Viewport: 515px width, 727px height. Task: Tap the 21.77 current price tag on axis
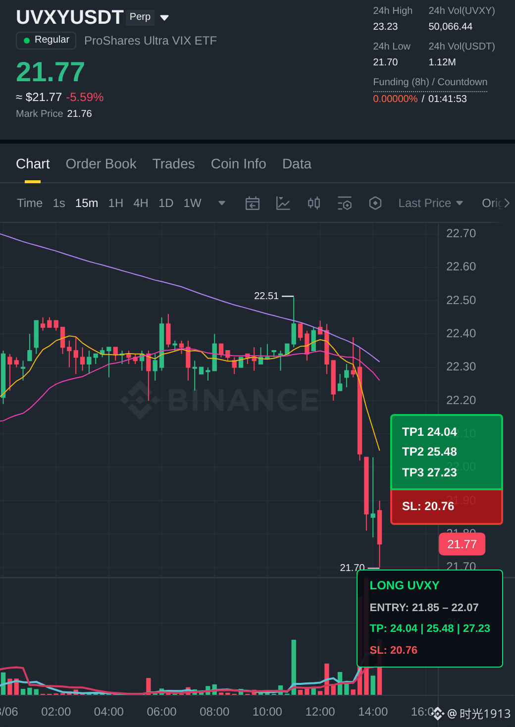point(462,544)
